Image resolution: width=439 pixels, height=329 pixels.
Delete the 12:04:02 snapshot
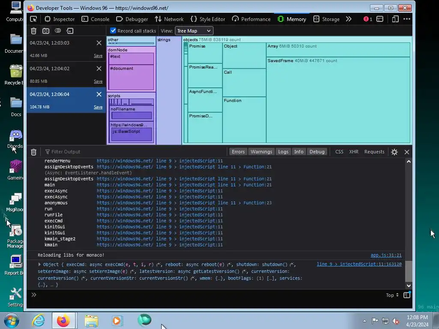pyautogui.click(x=99, y=69)
